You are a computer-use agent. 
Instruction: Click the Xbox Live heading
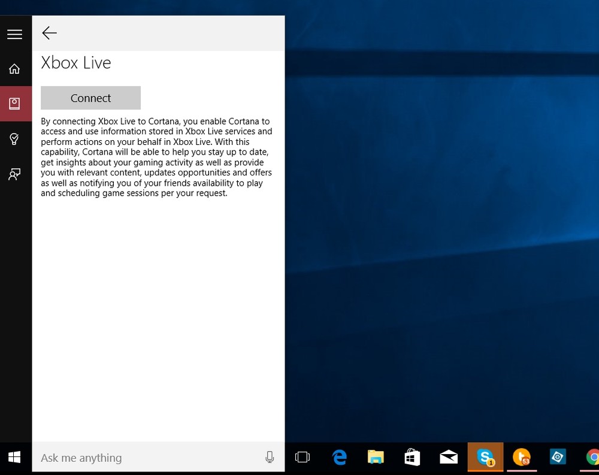pyautogui.click(x=75, y=63)
